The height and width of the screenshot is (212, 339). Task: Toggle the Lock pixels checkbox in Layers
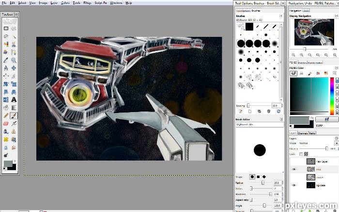tap(301, 154)
